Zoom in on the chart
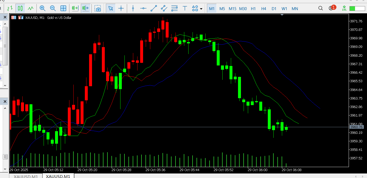The image size is (367, 178). coord(43,8)
